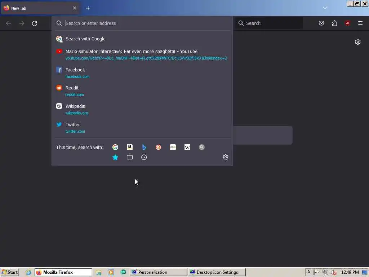Expand the list all tabs chevron
The width and height of the screenshot is (369, 277).
pos(325,8)
